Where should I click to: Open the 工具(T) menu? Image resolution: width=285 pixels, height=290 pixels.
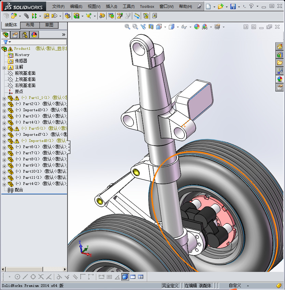tap(128, 6)
